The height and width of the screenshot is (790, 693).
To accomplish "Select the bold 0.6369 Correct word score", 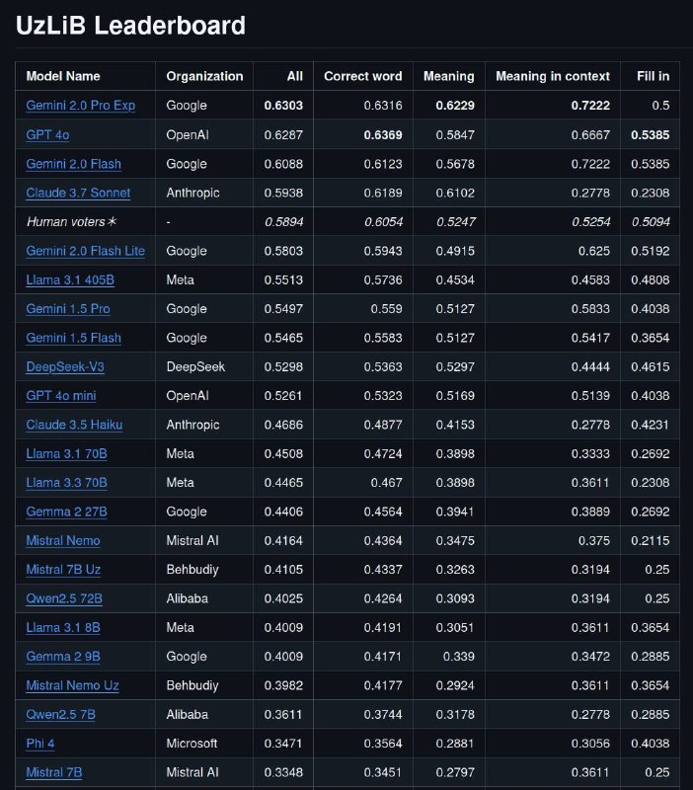I will coord(383,134).
